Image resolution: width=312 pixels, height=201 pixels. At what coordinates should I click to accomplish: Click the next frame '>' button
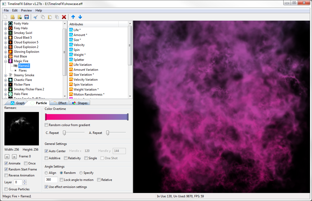[14, 157]
